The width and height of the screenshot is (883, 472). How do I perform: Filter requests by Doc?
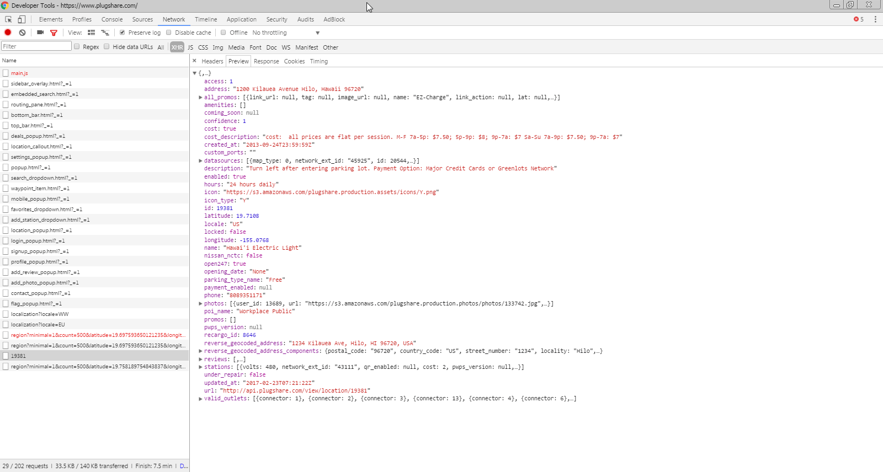(272, 47)
